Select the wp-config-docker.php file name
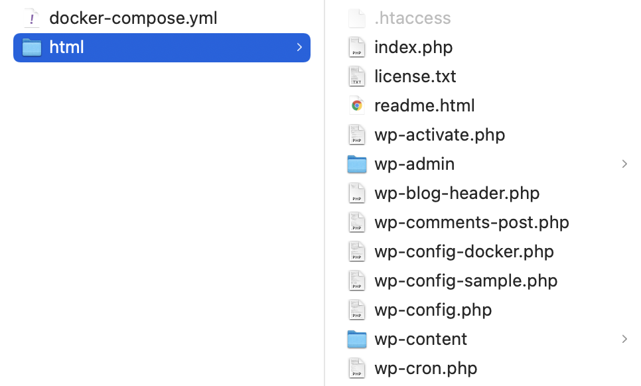 [464, 251]
